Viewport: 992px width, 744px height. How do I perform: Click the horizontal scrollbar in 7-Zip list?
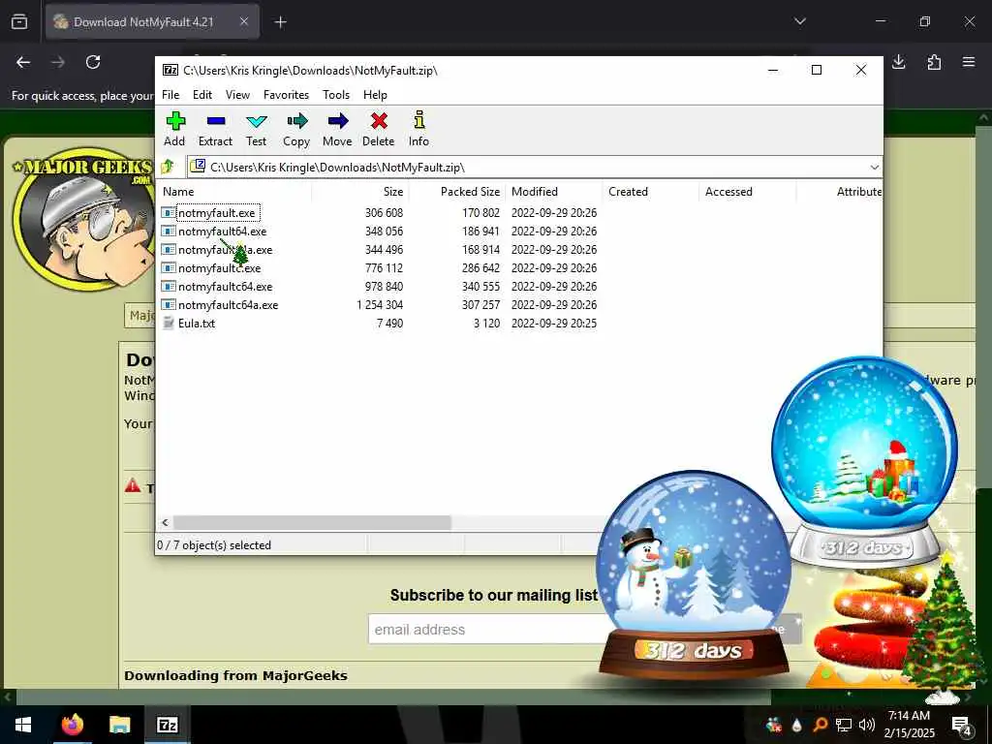click(312, 522)
